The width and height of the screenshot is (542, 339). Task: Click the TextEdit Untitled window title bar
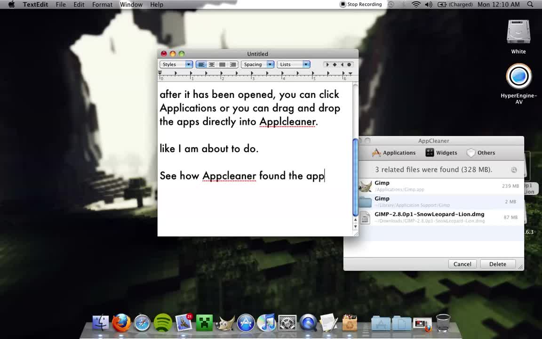257,54
